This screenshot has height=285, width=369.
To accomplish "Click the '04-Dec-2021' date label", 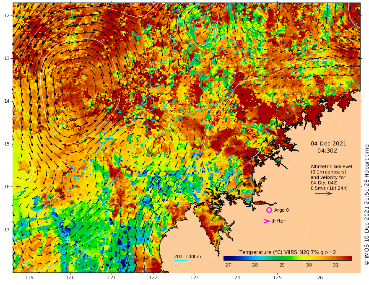I will (328, 143).
